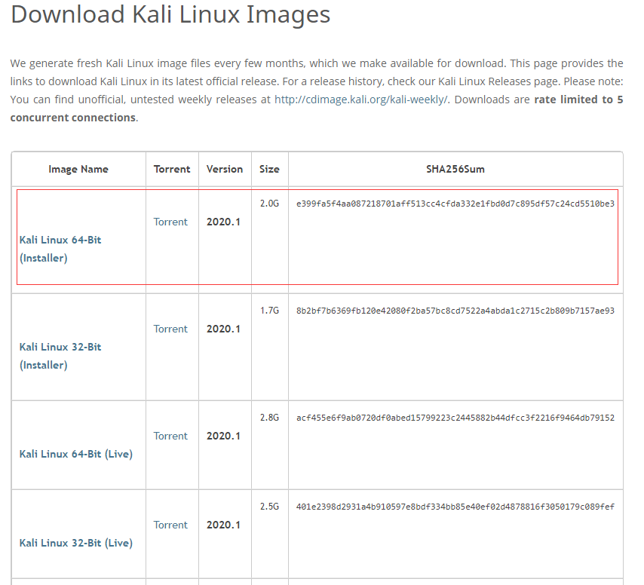Click version 2020.1 in 64-Bit Live row

pyautogui.click(x=223, y=436)
